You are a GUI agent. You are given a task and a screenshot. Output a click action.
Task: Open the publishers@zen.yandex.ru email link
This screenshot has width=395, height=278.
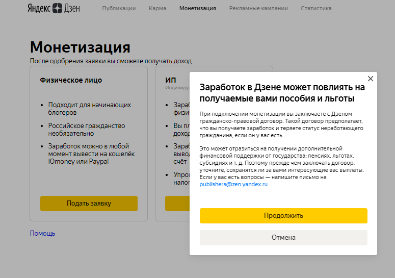(233, 184)
